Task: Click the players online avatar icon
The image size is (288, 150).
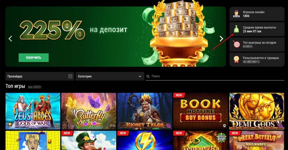Action: click(236, 14)
